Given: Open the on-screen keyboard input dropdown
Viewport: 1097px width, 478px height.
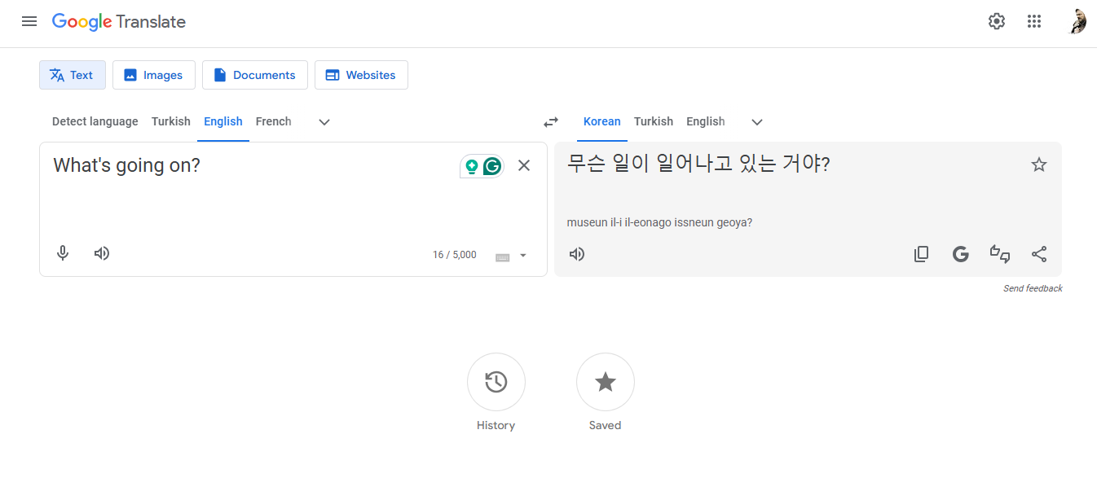Looking at the screenshot, I should [x=511, y=255].
